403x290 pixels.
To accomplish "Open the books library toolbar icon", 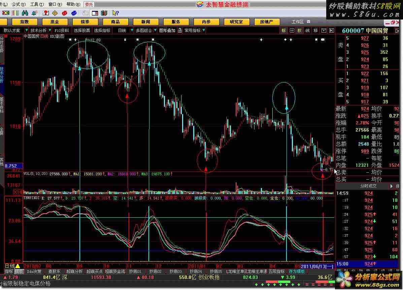I will 104,13.
